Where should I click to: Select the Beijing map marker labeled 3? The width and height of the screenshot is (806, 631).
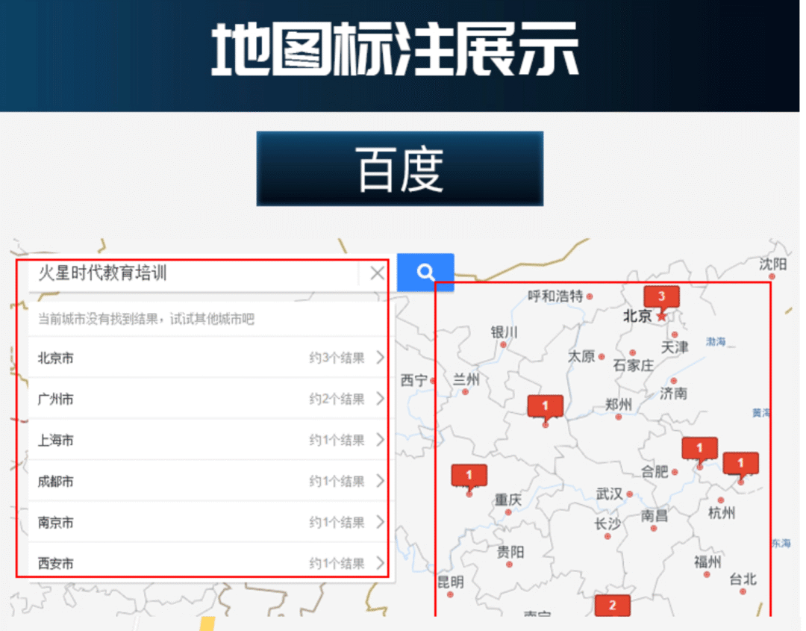pyautogui.click(x=661, y=296)
